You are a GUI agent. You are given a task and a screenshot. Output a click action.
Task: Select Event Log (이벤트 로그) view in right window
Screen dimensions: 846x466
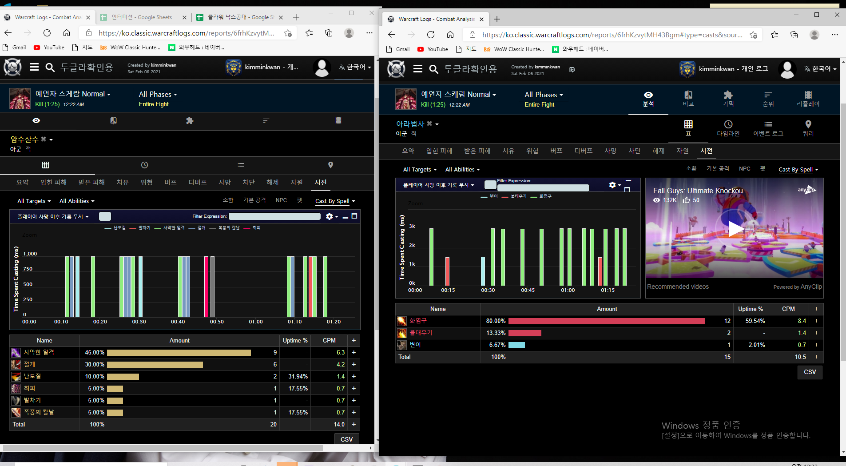[768, 128]
